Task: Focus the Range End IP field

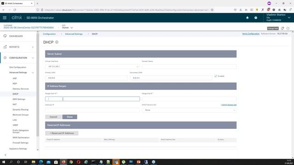Action: pos(189,99)
